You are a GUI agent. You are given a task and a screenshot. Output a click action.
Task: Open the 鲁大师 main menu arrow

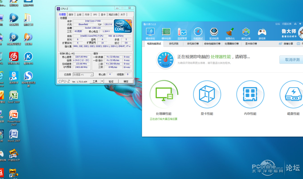[300, 24]
